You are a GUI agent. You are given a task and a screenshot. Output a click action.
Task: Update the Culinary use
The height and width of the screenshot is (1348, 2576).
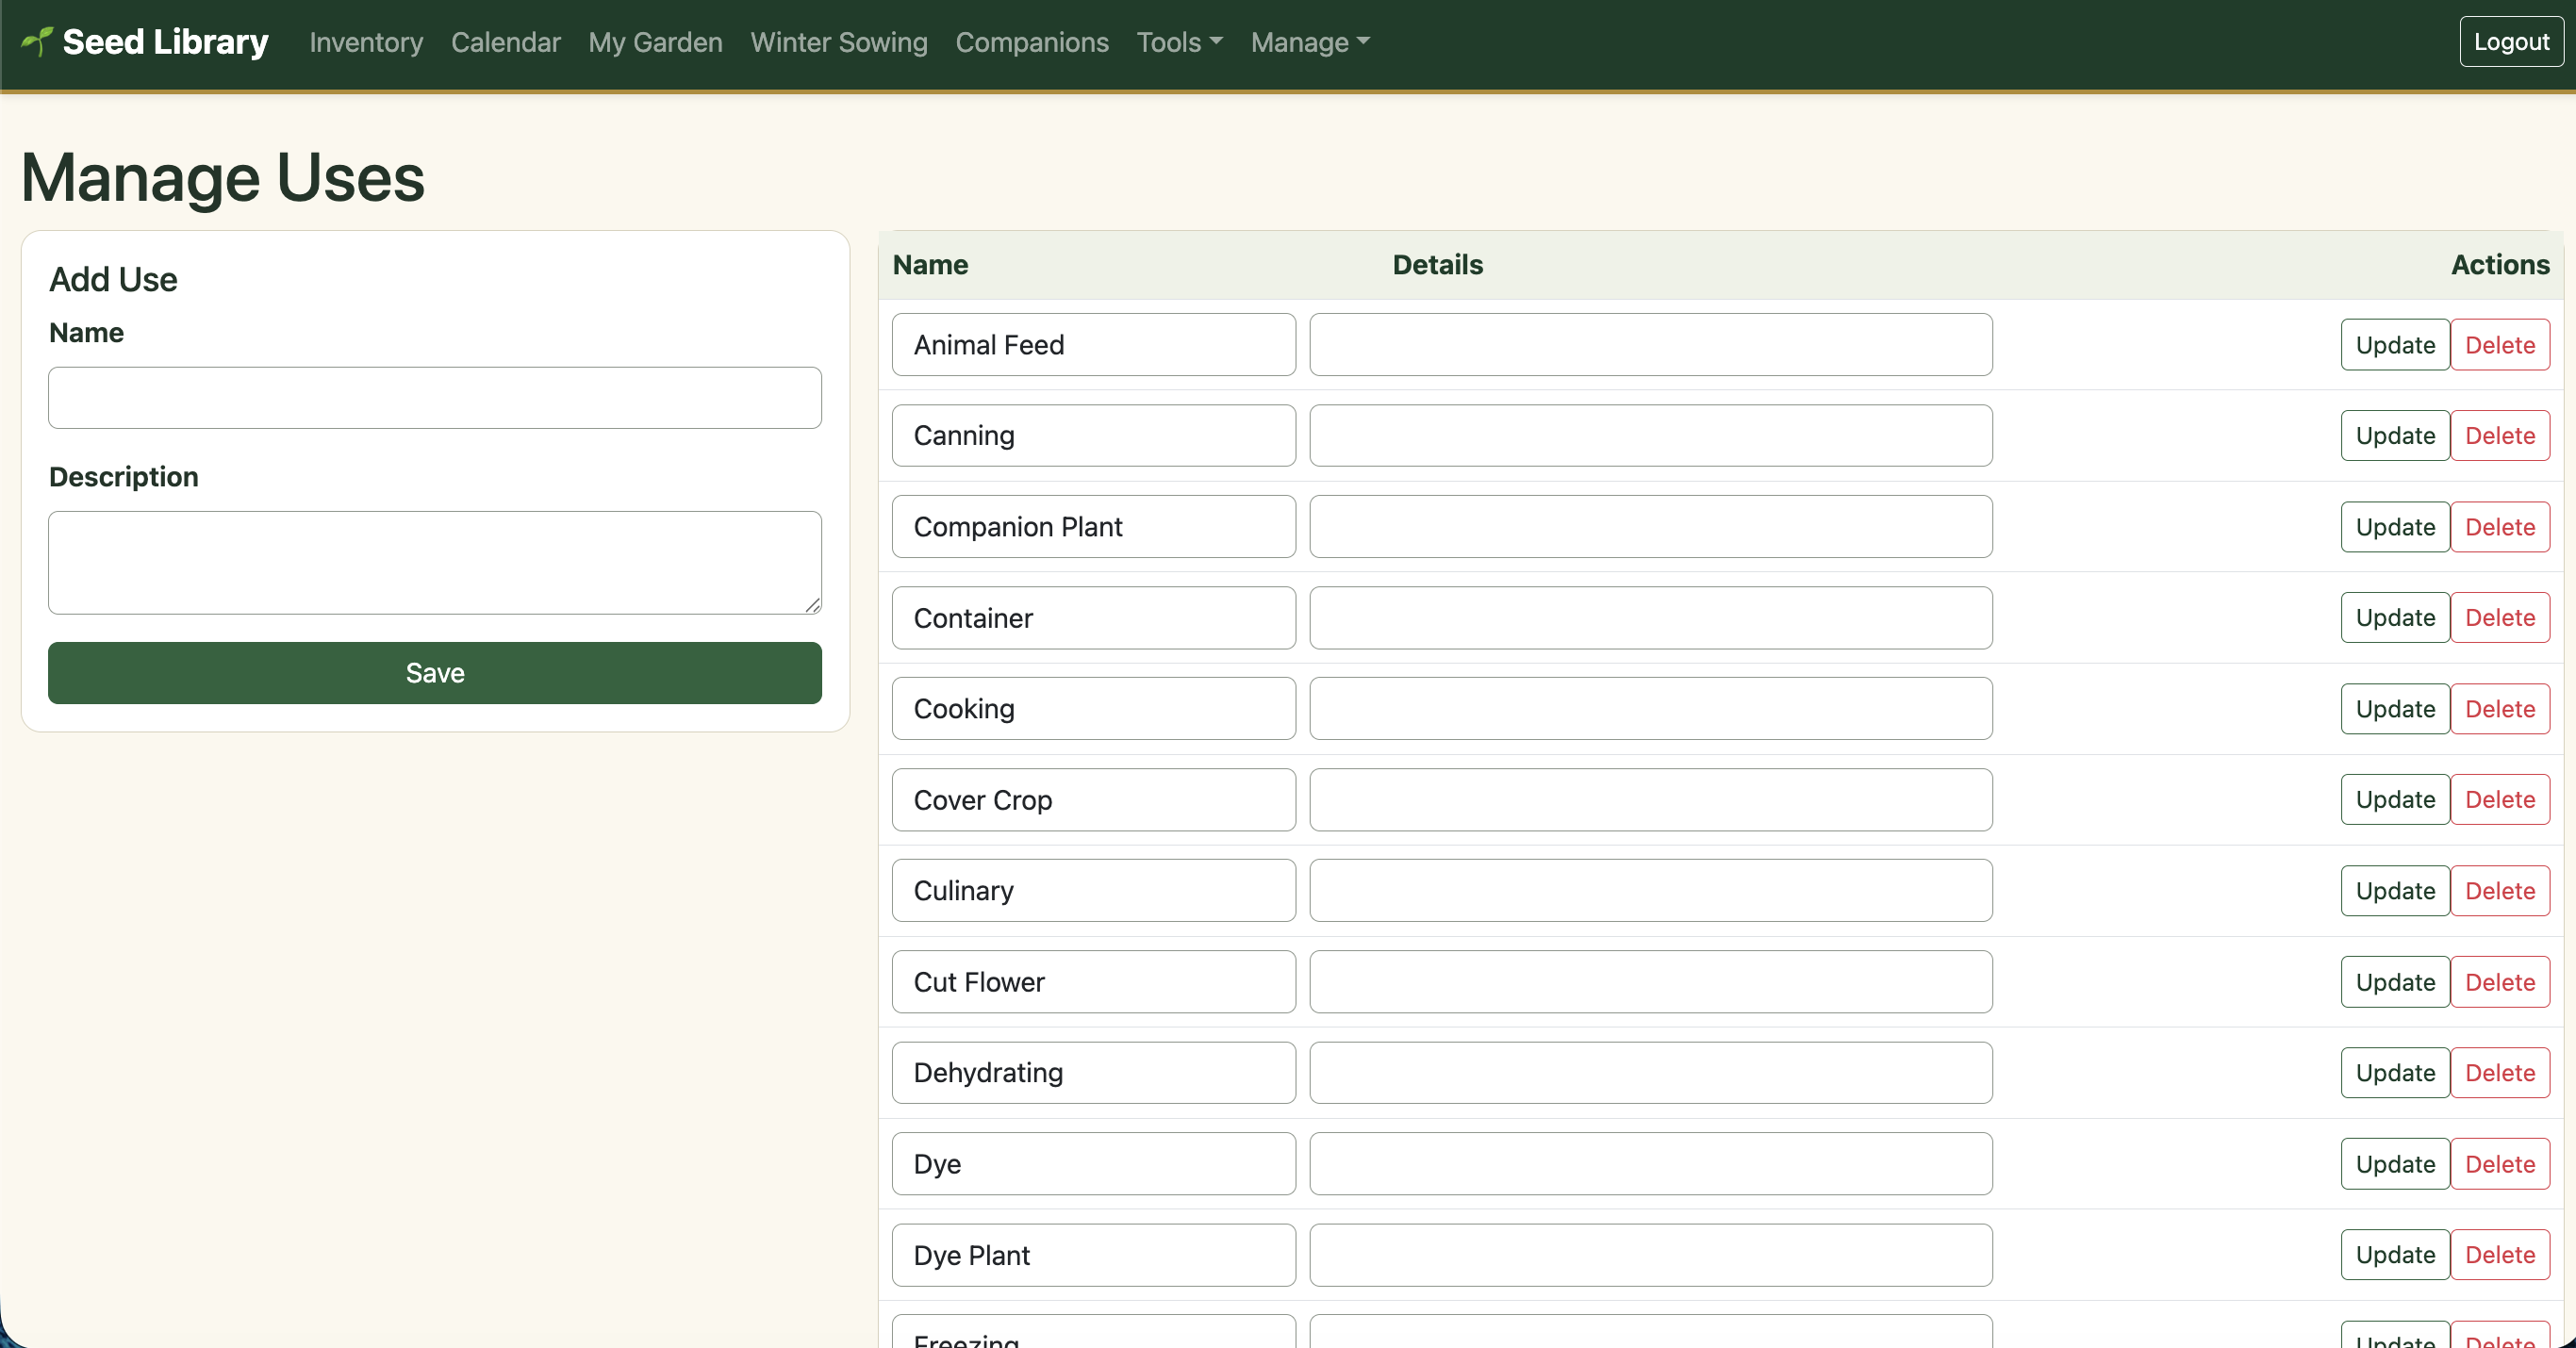tap(2395, 891)
